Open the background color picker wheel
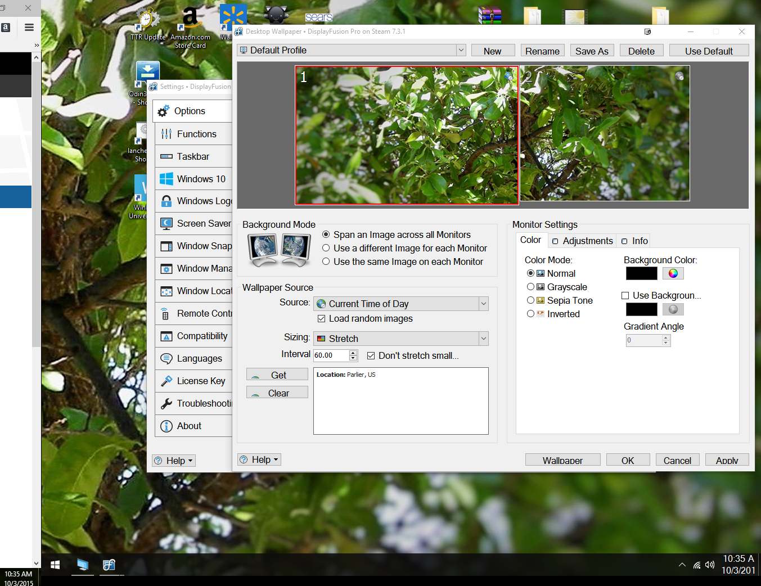Screen dimensions: 761x586 point(673,273)
